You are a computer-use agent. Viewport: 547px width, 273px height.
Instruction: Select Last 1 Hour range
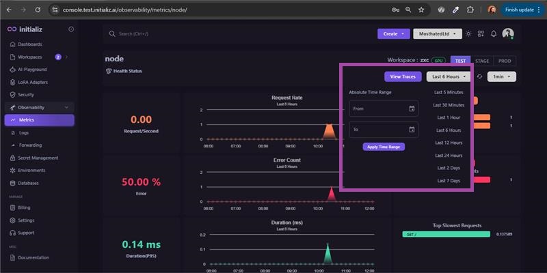pyautogui.click(x=449, y=117)
